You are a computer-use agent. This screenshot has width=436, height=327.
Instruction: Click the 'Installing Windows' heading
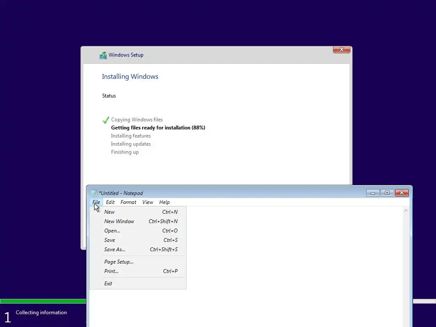coord(130,77)
